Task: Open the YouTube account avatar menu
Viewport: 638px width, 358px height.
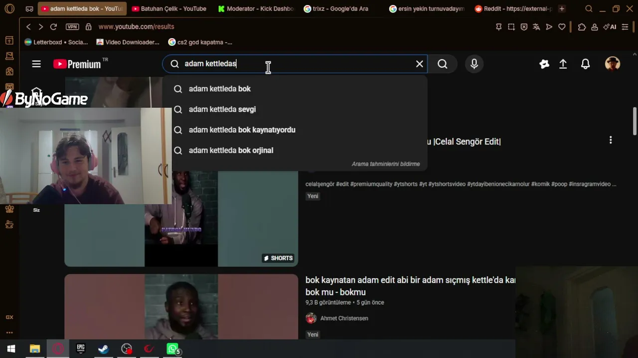Action: click(x=613, y=64)
